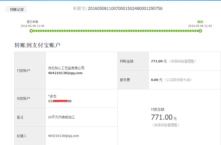
Task: Click the 转账金额 label cell
Action: click(133, 61)
